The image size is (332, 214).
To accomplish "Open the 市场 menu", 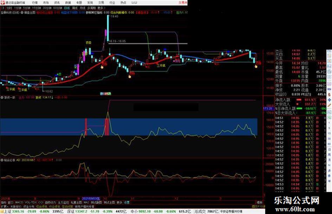I will (x=46, y=3).
